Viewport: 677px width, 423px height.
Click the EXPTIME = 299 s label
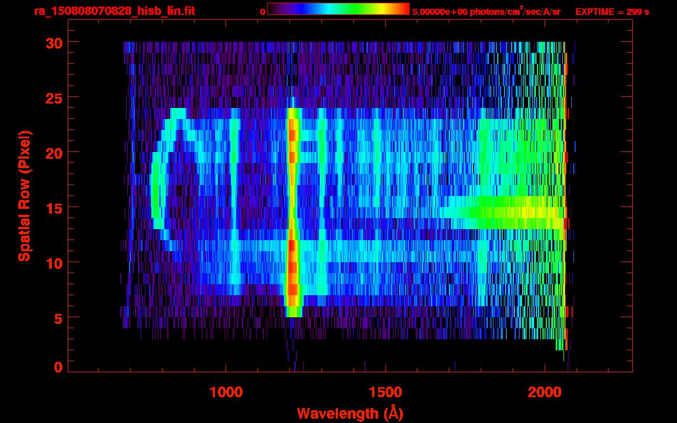click(x=612, y=12)
